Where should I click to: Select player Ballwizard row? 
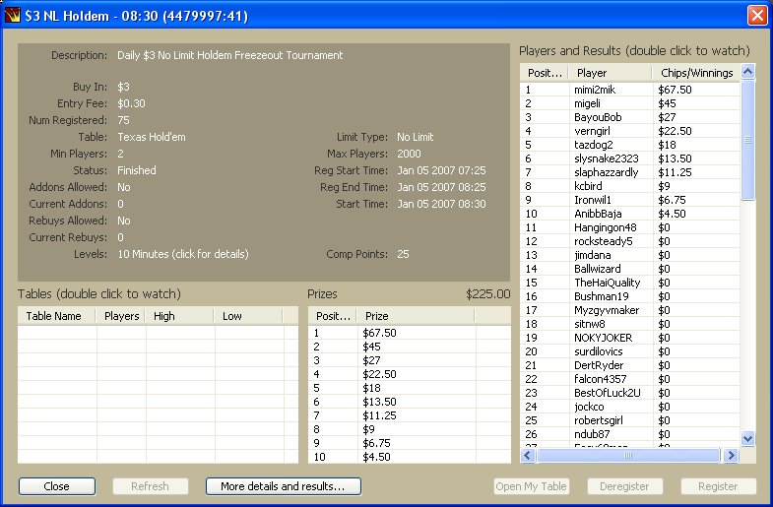click(x=630, y=269)
